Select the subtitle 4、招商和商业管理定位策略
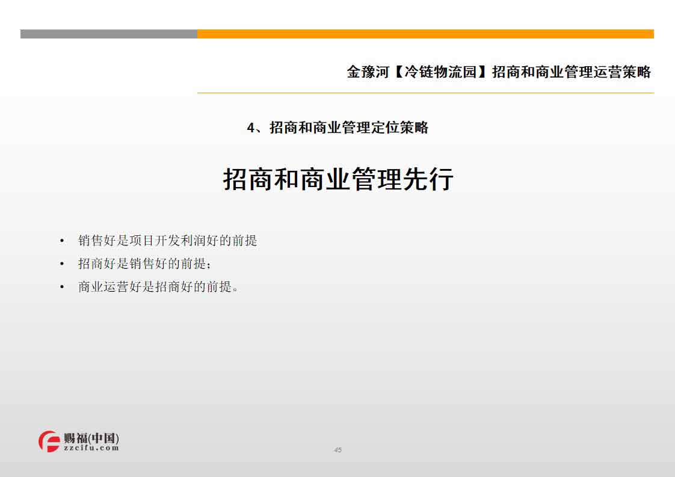 337,128
